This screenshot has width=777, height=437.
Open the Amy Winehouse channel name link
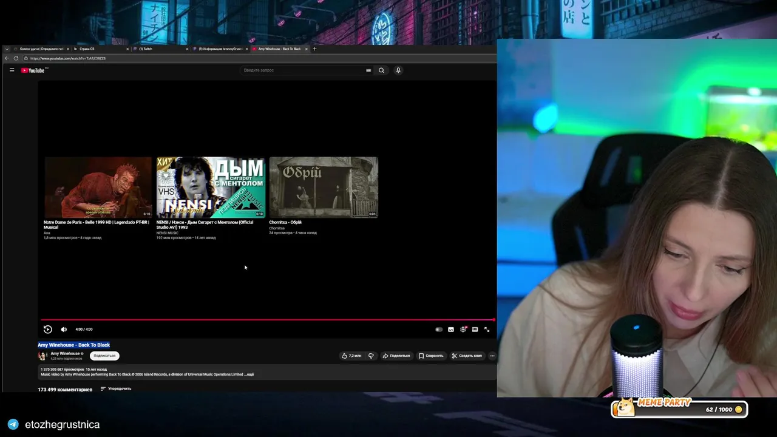pos(65,353)
